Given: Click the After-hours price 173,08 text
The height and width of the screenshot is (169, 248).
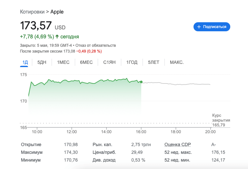Looking at the screenshot, I should point(69,51).
